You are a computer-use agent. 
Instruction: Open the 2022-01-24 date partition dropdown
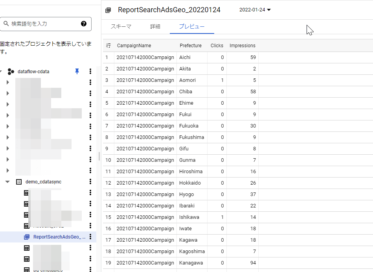[255, 10]
